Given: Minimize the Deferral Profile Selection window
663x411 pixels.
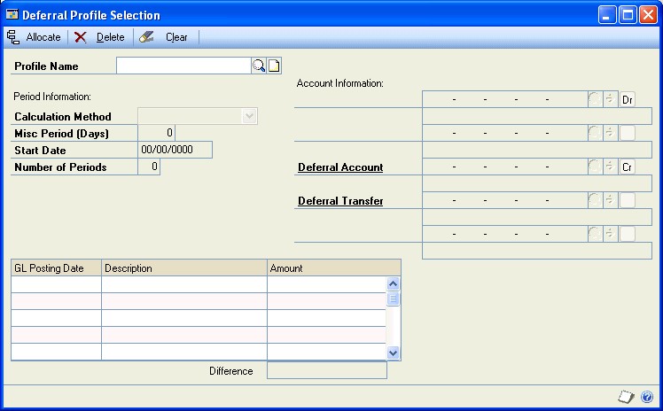Looking at the screenshot, I should (x=607, y=15).
